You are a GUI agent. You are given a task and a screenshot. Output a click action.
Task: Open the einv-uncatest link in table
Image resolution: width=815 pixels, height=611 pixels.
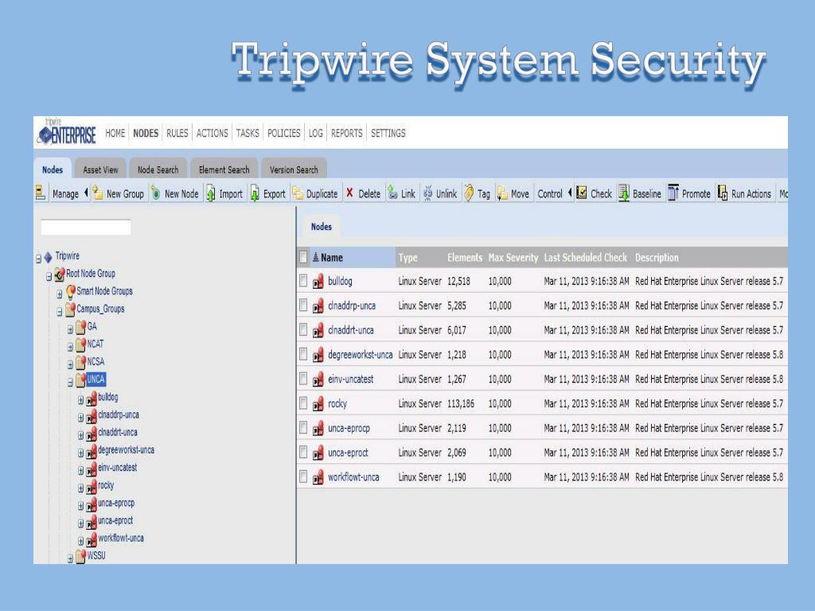click(x=351, y=379)
